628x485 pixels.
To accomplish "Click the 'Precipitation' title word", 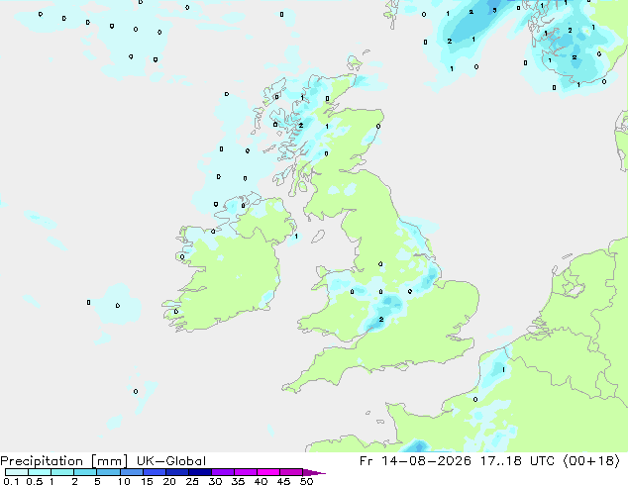I will point(42,461).
